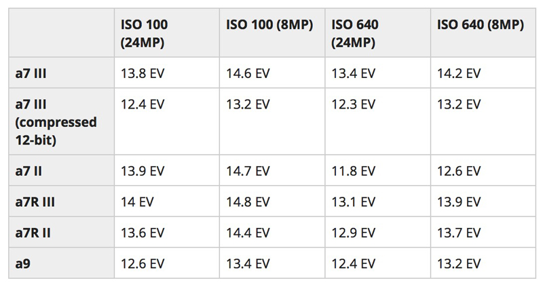Select the 14.6 EV value cell

272,73
